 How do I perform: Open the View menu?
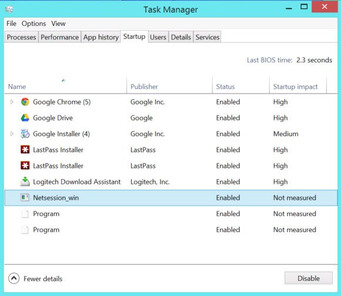58,23
